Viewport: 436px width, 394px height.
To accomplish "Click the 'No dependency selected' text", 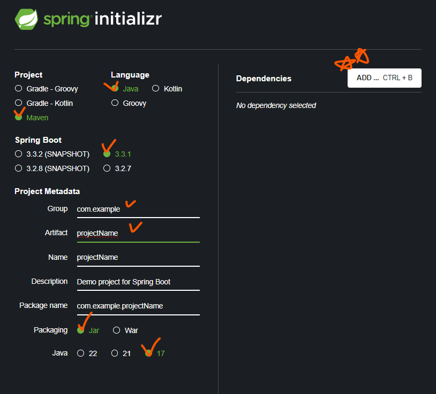I will (276, 105).
